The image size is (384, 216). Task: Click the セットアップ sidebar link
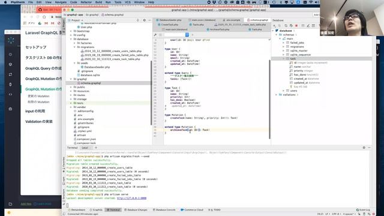pyautogui.click(x=36, y=47)
